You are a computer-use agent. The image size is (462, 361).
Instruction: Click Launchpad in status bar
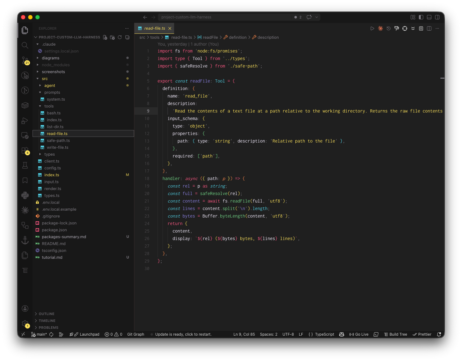pyautogui.click(x=84, y=334)
